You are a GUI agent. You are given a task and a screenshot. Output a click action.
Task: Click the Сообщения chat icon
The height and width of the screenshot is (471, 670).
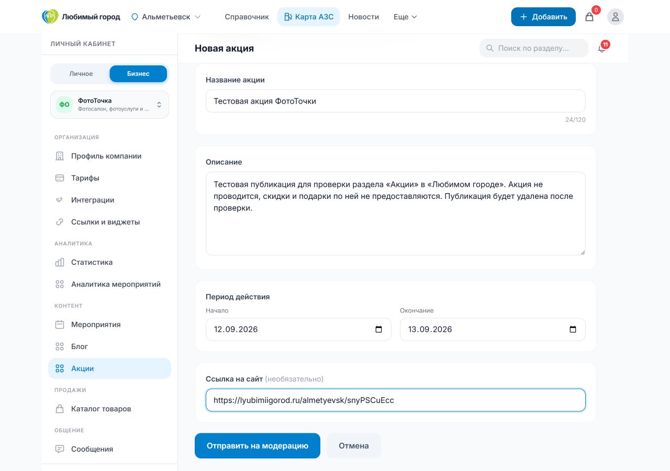(60, 449)
